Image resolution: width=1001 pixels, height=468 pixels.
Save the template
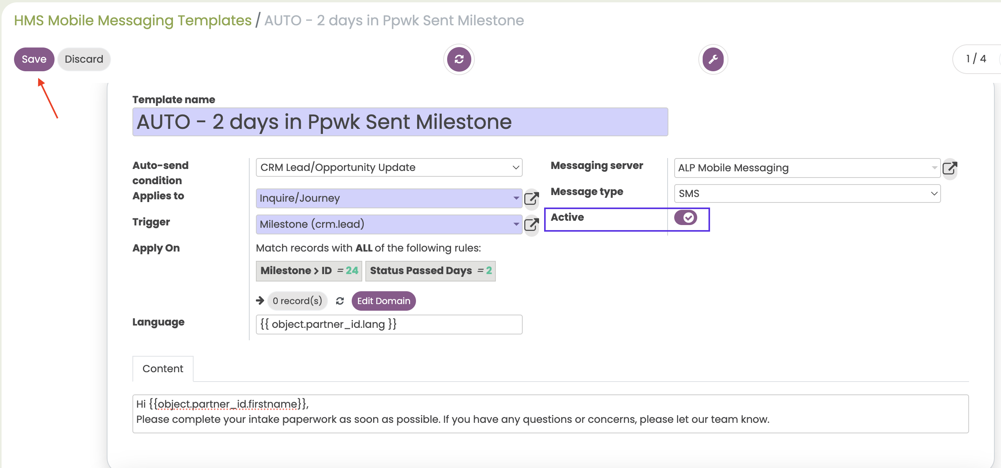34,59
